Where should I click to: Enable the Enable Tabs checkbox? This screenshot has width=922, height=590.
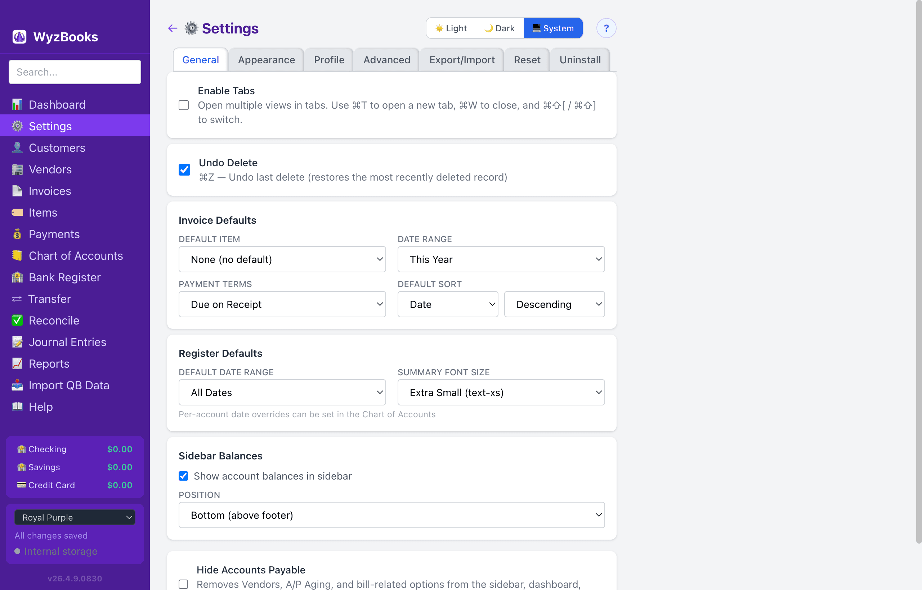pyautogui.click(x=184, y=105)
